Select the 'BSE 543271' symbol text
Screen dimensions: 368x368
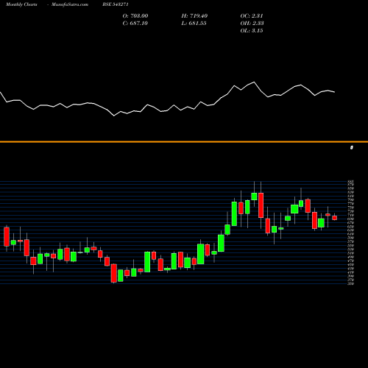point(116,4)
